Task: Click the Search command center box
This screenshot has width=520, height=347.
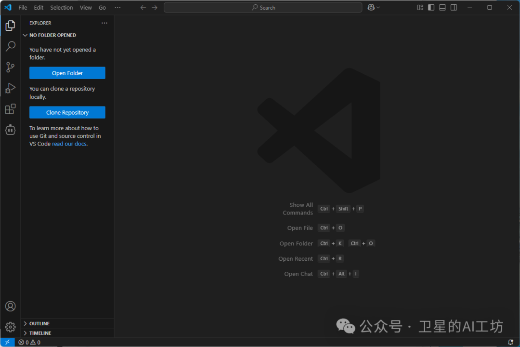Action: [x=263, y=8]
